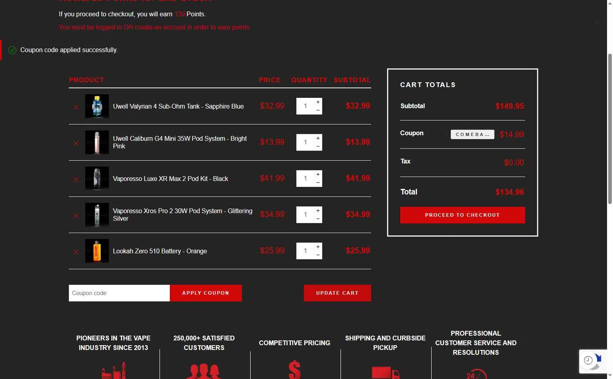Click the quantity field for Uwell Caliburn G4
This screenshot has width=613, height=379.
click(x=305, y=142)
